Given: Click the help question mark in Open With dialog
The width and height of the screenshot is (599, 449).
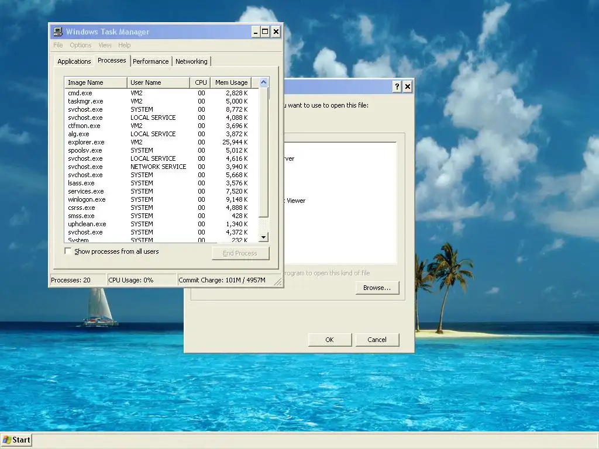Looking at the screenshot, I should [x=397, y=87].
